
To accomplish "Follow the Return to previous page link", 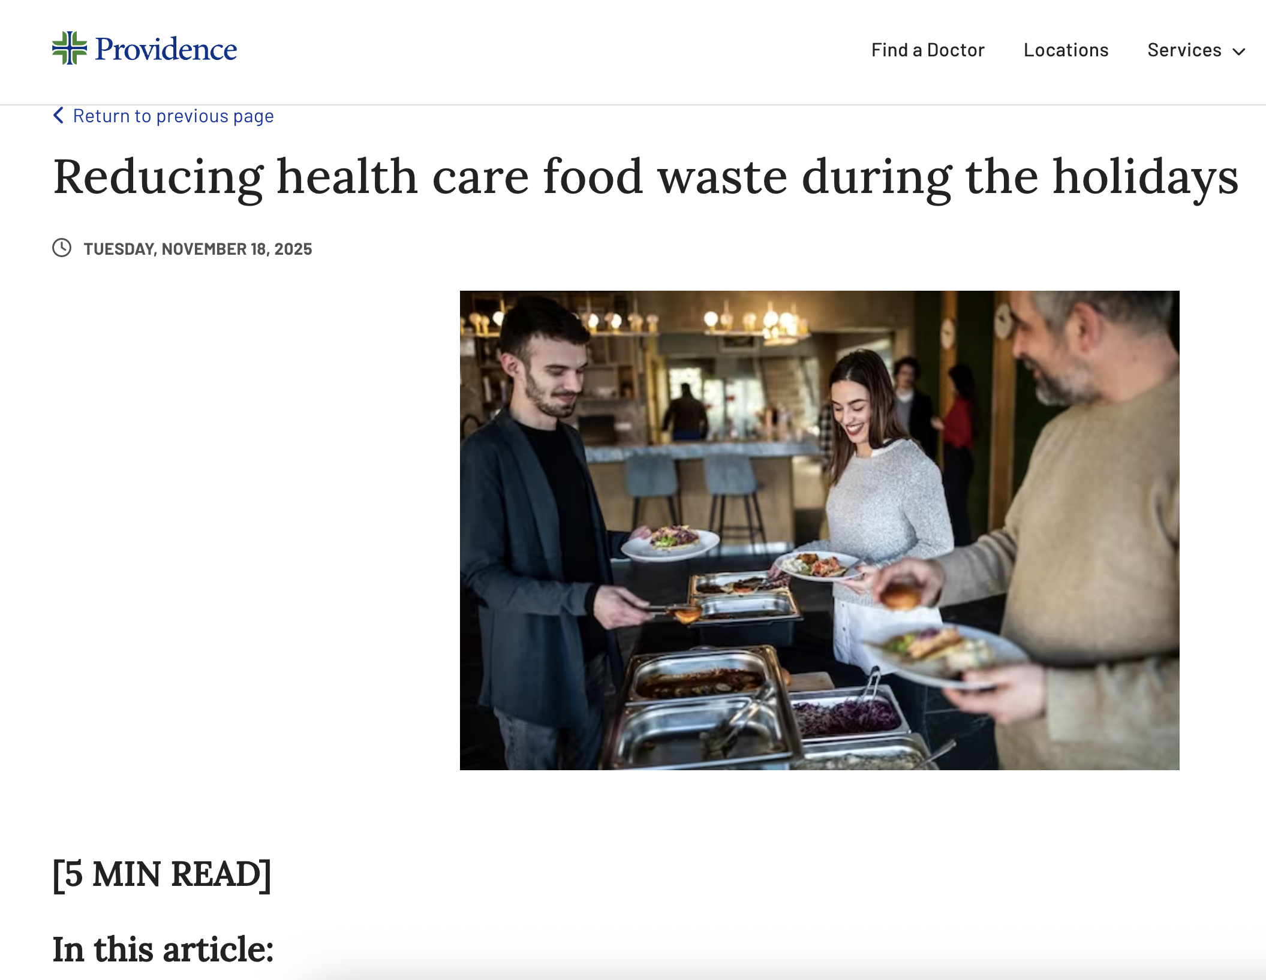I will 173,116.
